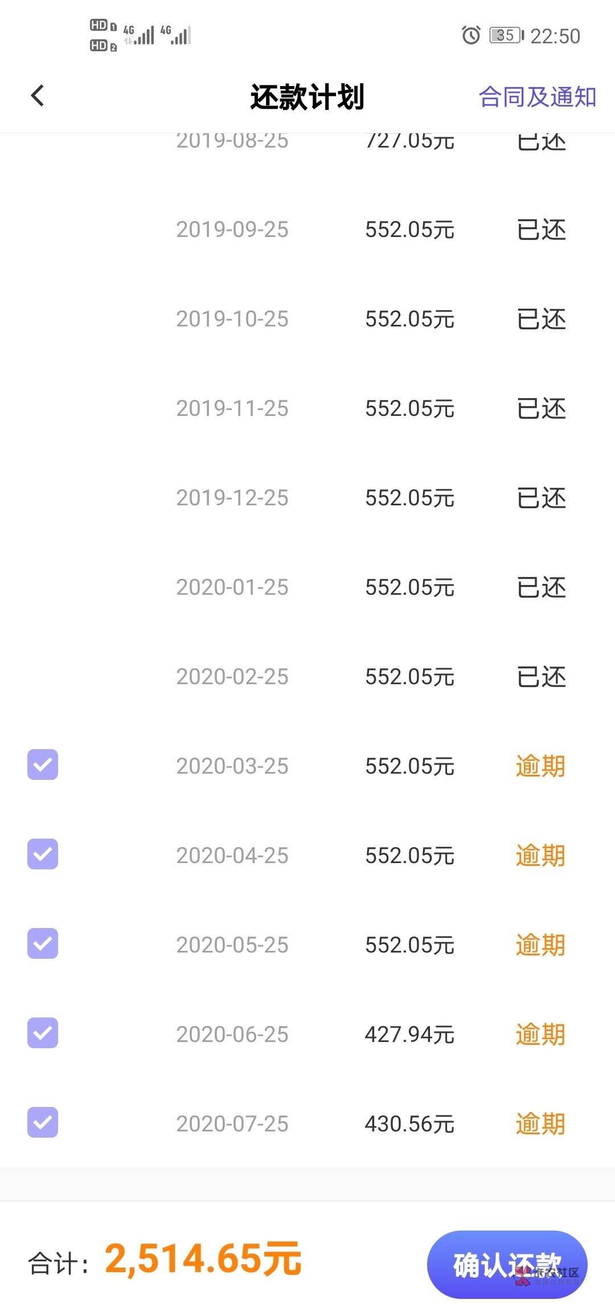Tap the 已还 status for 2020-02-25
Image resolution: width=615 pixels, height=1316 pixels.
click(541, 677)
